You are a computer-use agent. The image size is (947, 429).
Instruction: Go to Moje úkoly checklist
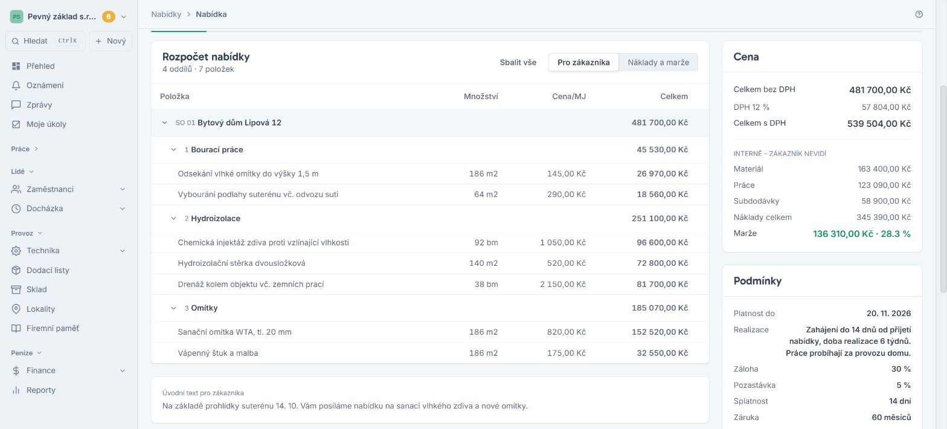(x=16, y=124)
